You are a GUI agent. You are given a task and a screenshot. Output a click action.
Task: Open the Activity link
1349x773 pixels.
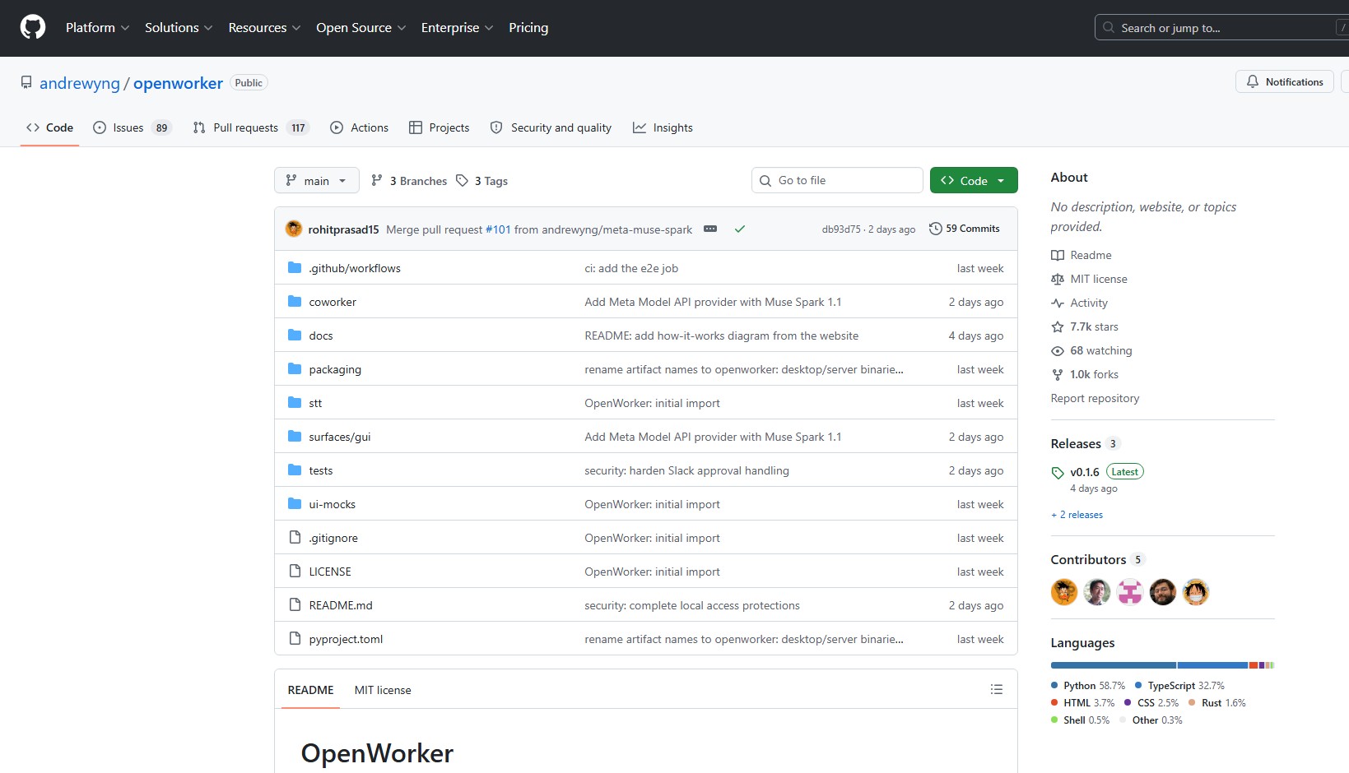(x=1079, y=303)
